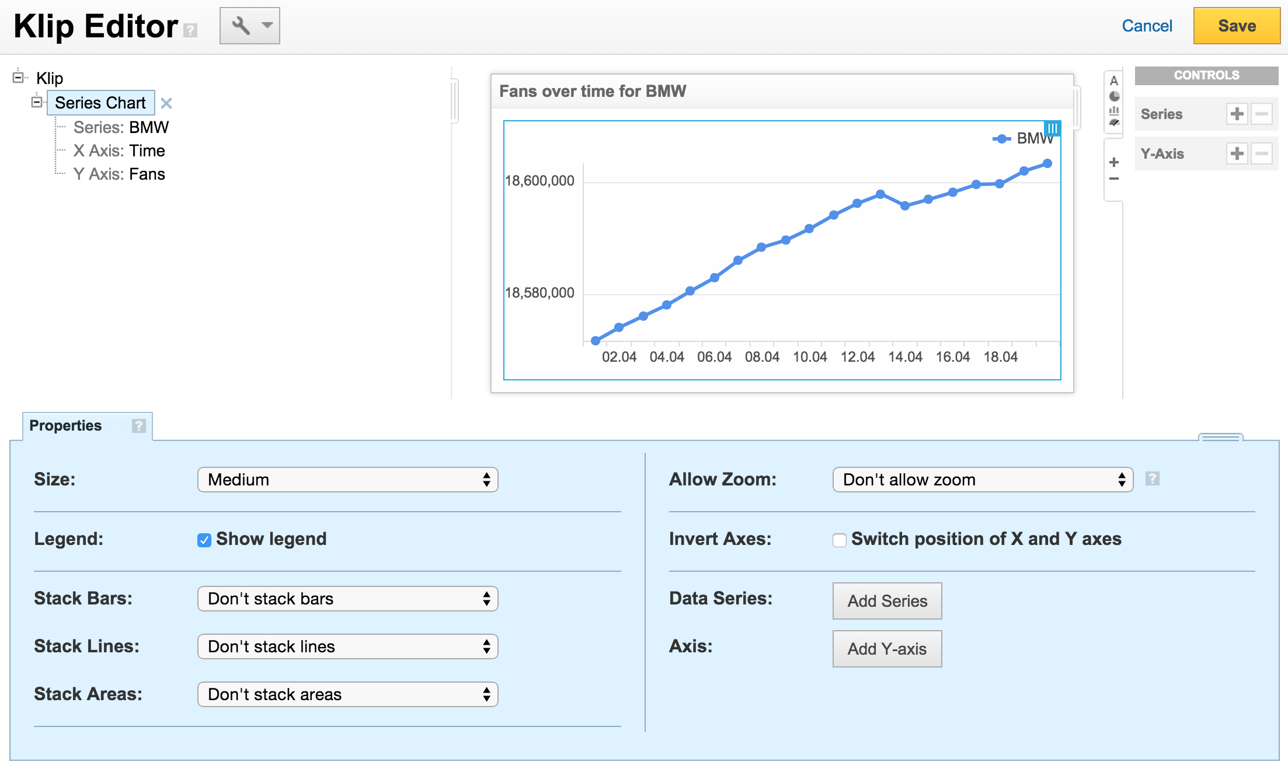The height and width of the screenshot is (769, 1288).
Task: Open the Allow Zoom dropdown
Action: coord(983,480)
